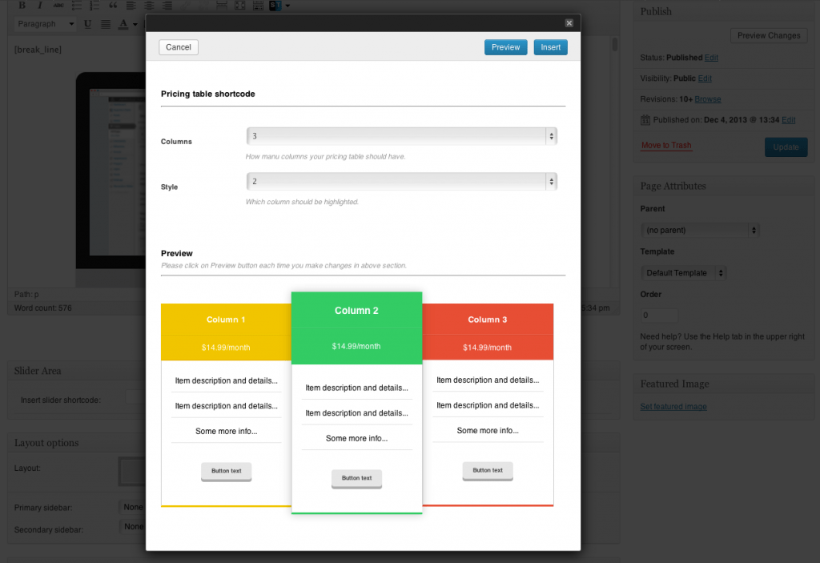The height and width of the screenshot is (563, 820).
Task: Insert the pricing table shortcode
Action: tap(550, 46)
